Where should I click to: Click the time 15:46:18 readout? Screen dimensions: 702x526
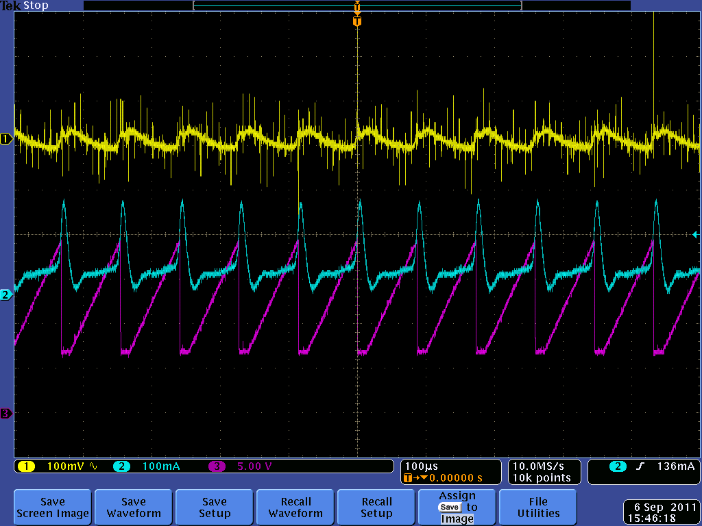[x=651, y=519]
